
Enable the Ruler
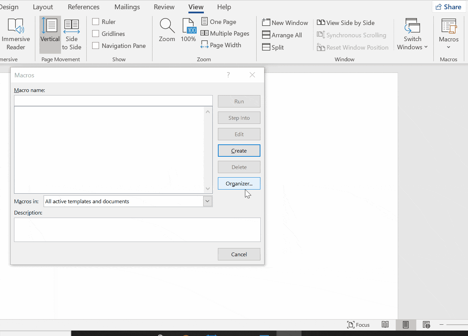click(96, 22)
